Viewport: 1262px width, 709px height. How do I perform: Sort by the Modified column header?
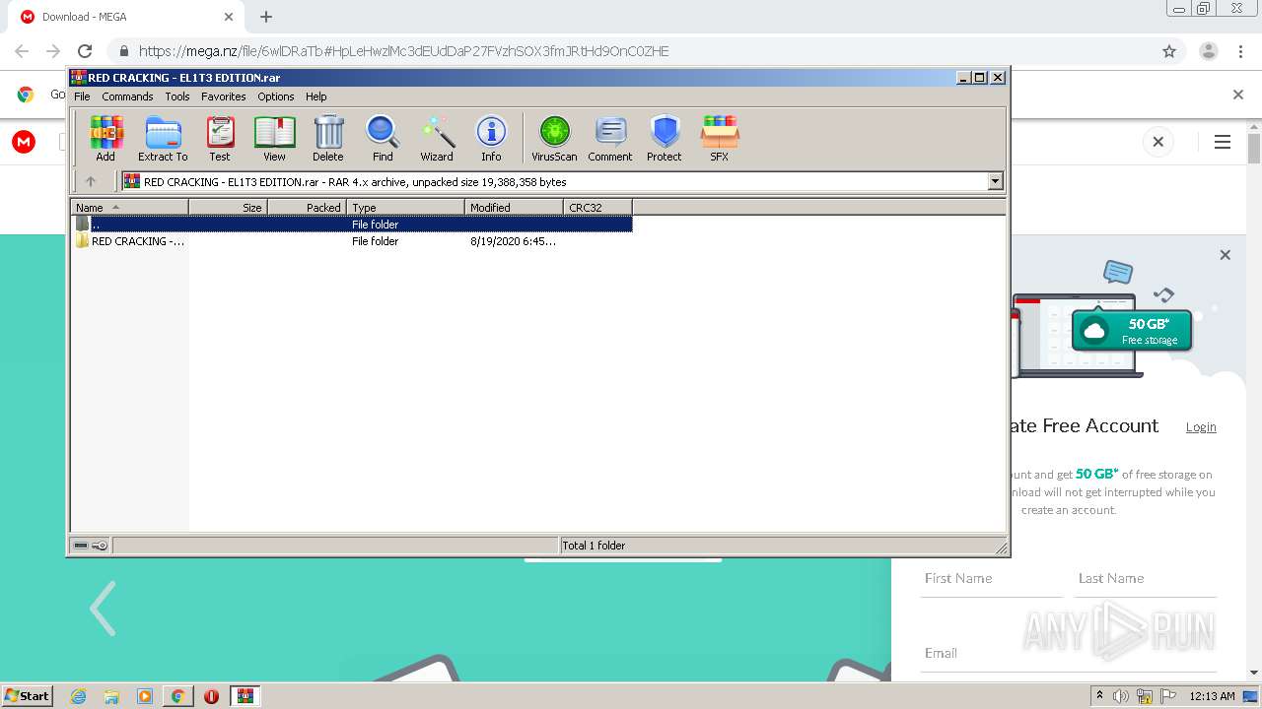(514, 207)
